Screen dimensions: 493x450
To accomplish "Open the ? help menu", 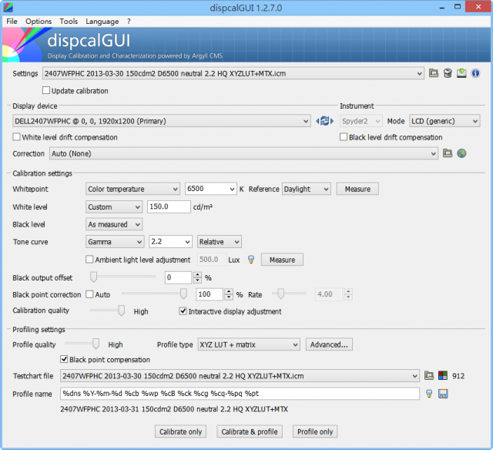I will pyautogui.click(x=129, y=22).
